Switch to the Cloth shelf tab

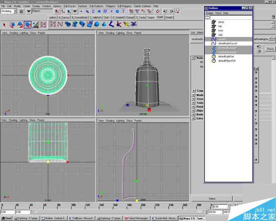click(106, 18)
